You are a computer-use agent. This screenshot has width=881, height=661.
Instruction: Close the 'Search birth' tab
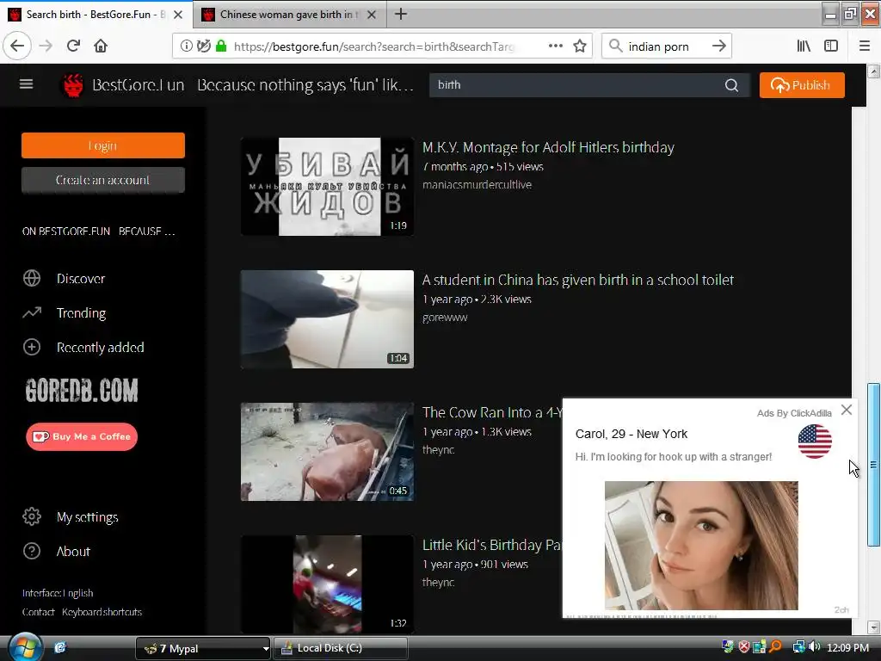(177, 15)
